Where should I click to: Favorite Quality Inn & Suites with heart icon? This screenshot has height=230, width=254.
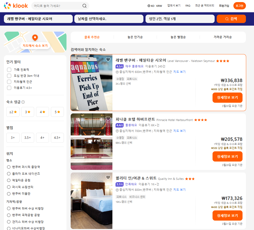108,177
